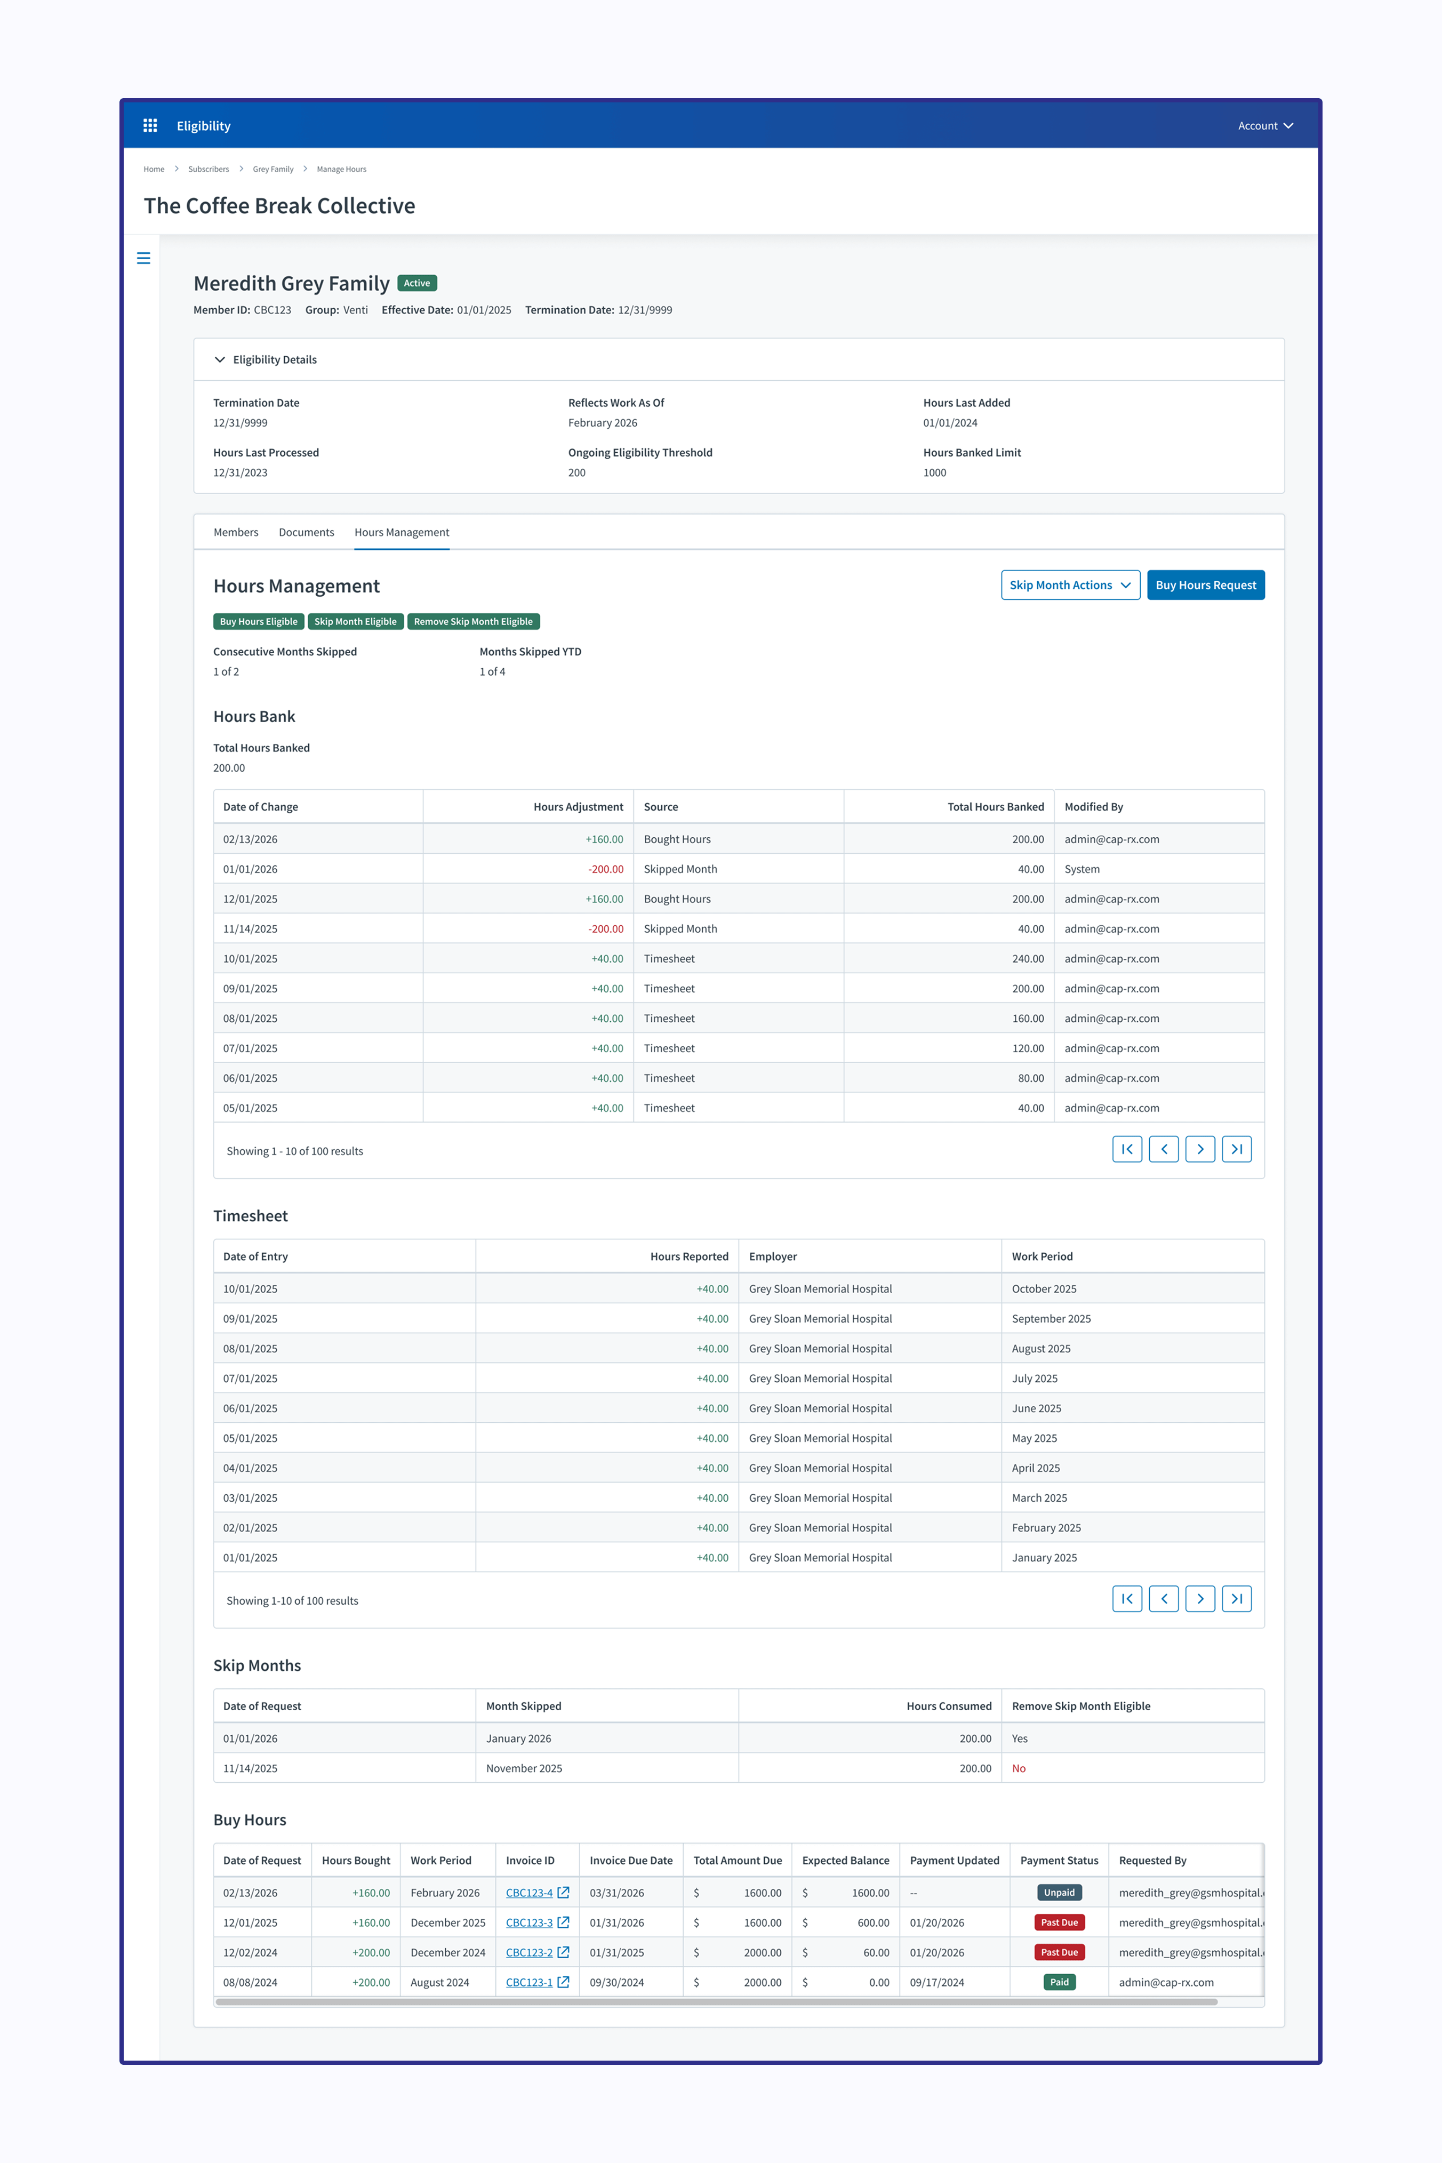
Task: Go to the Timesheet next page
Action: (x=1199, y=1598)
